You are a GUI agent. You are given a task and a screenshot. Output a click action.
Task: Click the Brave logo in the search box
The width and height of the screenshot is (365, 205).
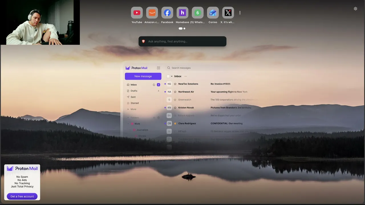click(x=143, y=41)
